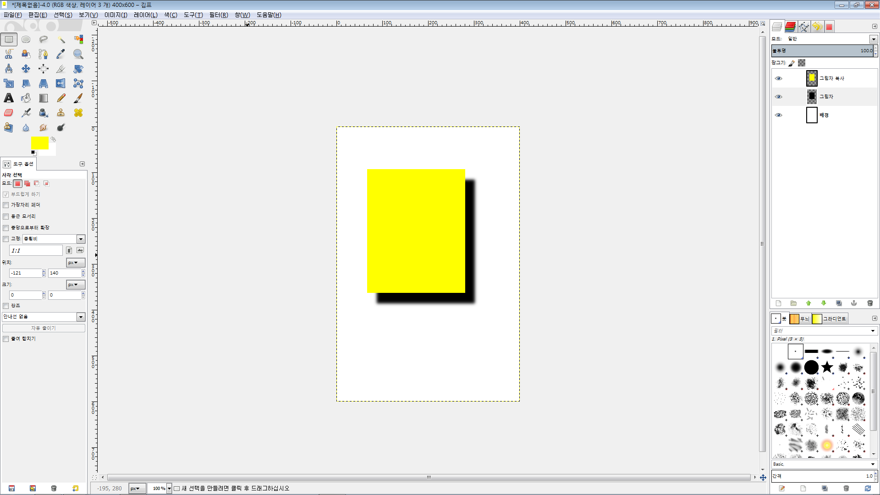Open the 파일(F) menu
880x495 pixels.
coord(13,15)
